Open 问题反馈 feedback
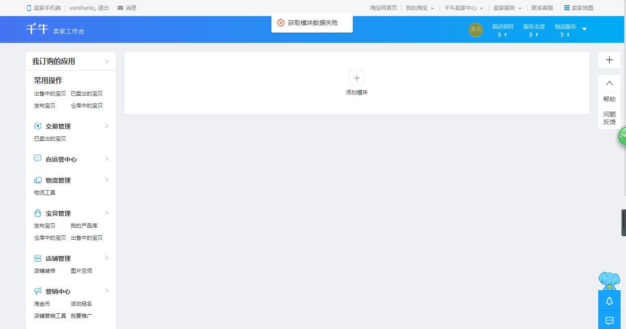The width and height of the screenshot is (626, 329). click(609, 118)
